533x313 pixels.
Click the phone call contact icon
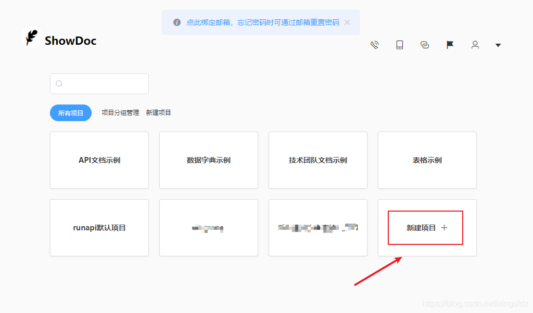point(375,45)
